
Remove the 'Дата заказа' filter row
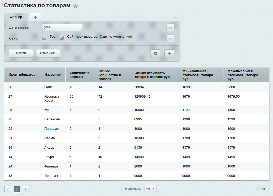click(x=170, y=27)
